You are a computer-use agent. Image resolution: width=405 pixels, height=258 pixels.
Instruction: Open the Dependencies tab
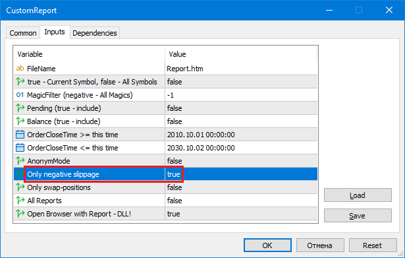(x=95, y=33)
